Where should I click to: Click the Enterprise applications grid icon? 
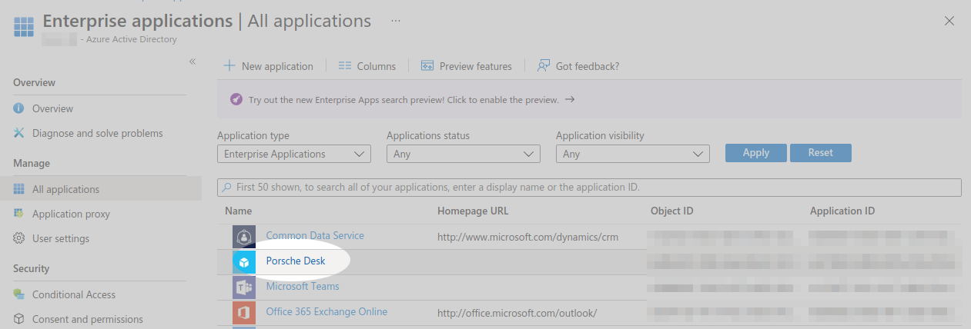pyautogui.click(x=24, y=27)
